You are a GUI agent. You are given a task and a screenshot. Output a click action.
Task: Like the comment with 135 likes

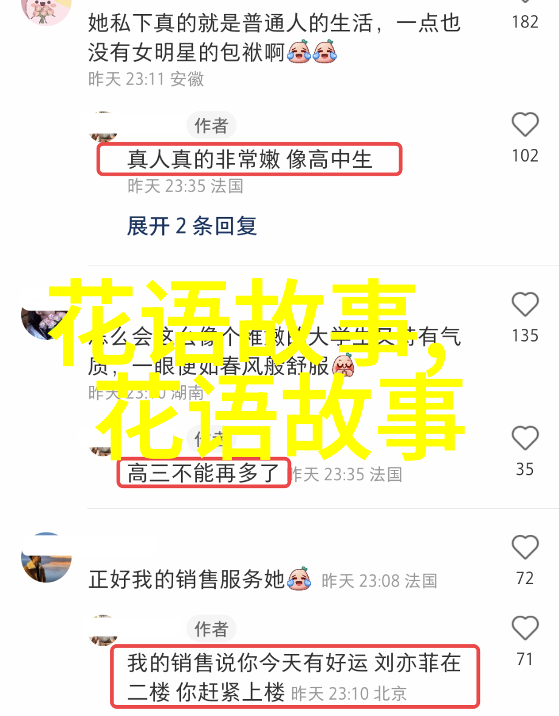[x=525, y=304]
